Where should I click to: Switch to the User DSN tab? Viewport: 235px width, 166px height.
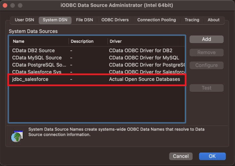[24, 20]
